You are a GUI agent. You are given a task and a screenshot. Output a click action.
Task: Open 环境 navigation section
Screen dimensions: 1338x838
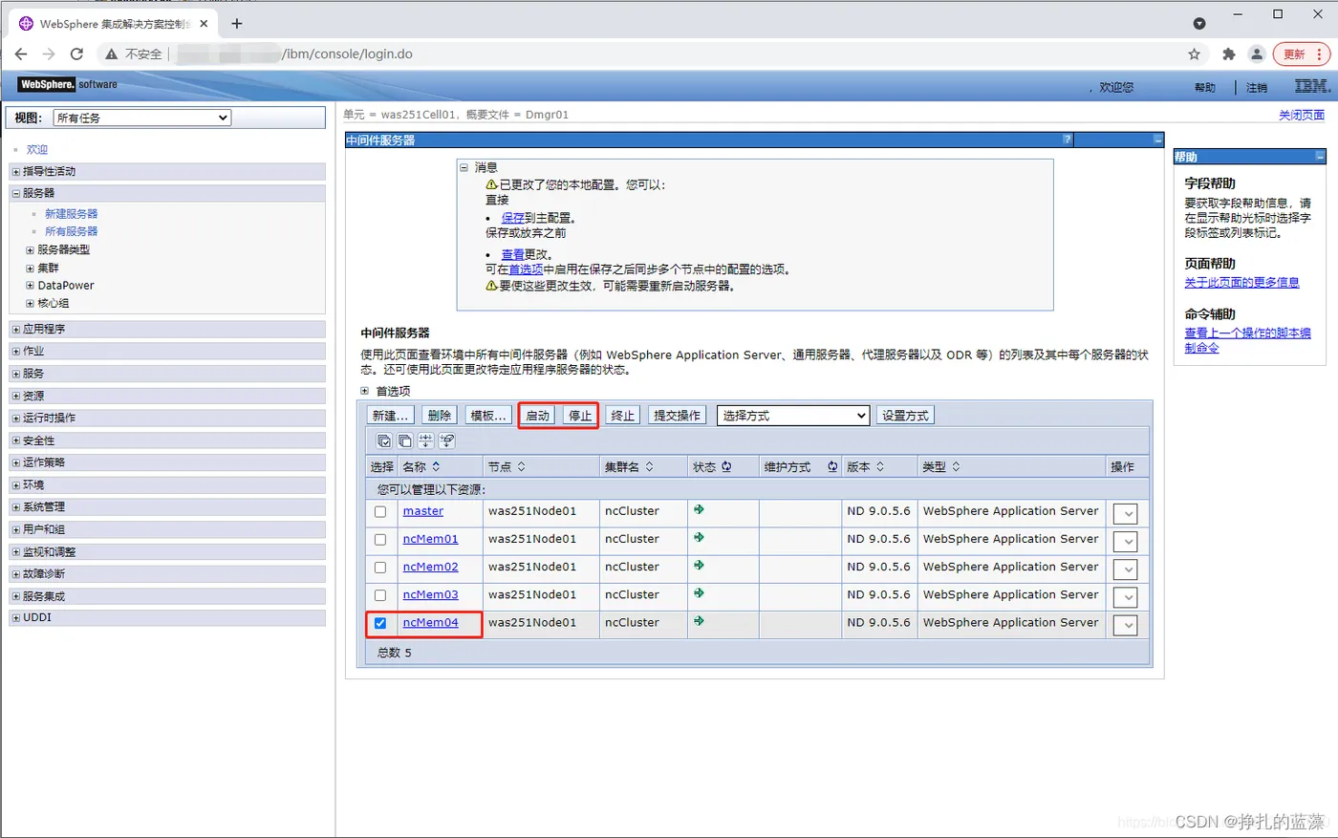point(167,484)
